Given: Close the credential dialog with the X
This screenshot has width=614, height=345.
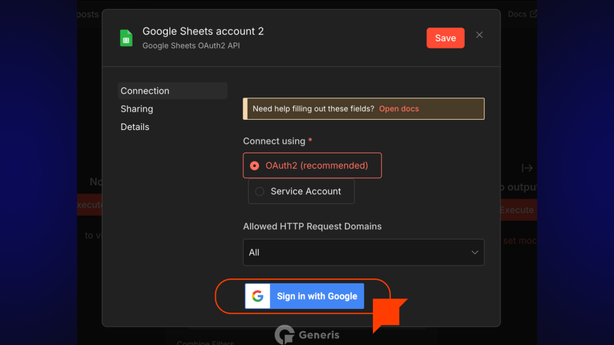Looking at the screenshot, I should click(x=479, y=35).
